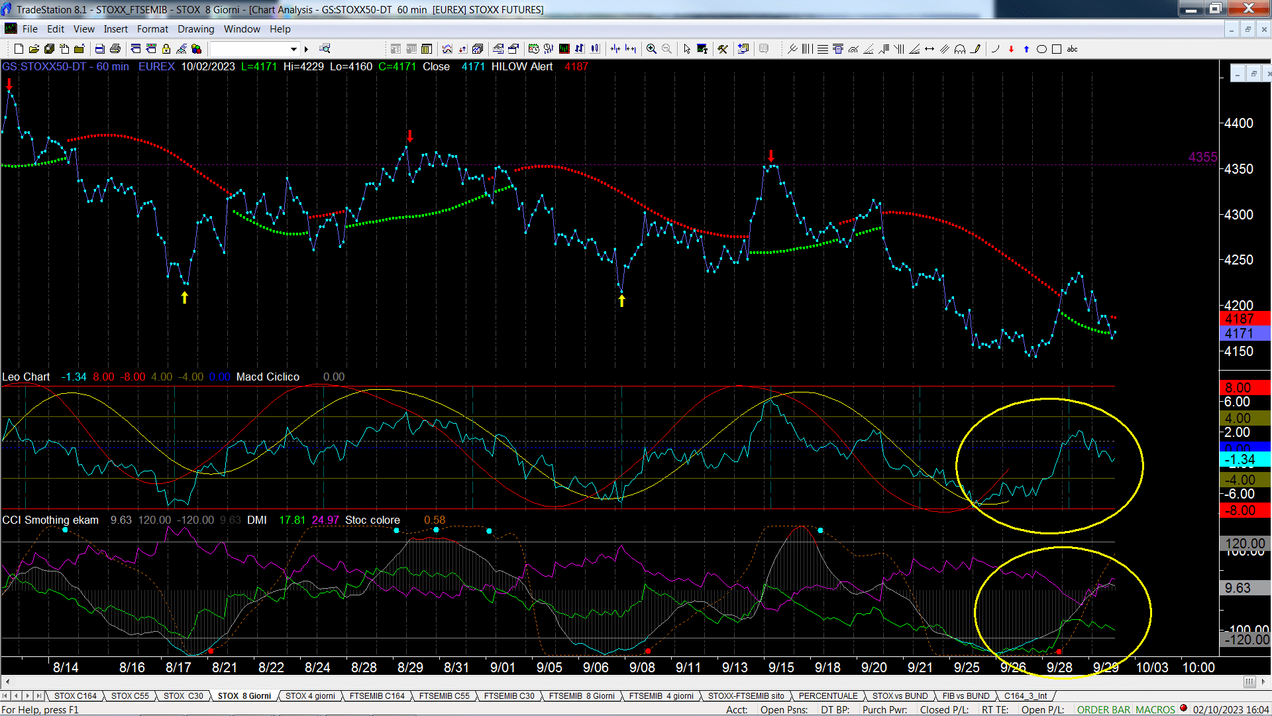
Task: Select the blue up arrow tool
Action: click(1026, 49)
